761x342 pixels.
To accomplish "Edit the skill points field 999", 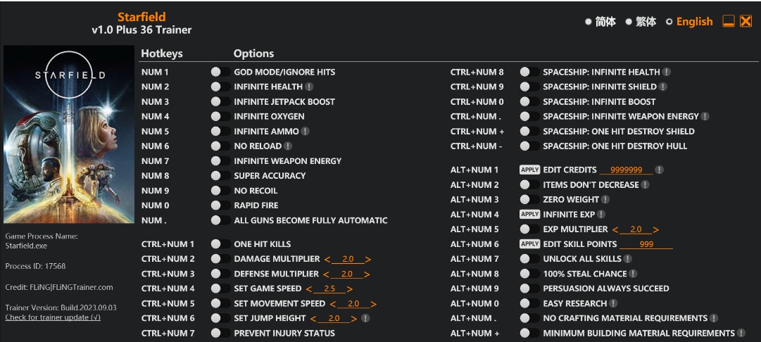I will point(646,244).
